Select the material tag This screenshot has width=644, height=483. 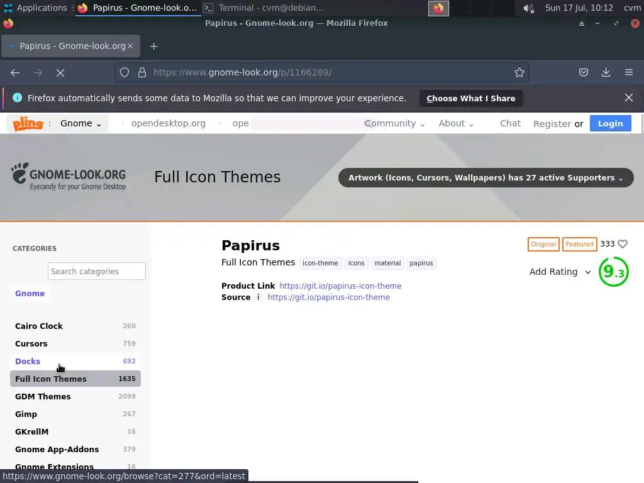[387, 264]
